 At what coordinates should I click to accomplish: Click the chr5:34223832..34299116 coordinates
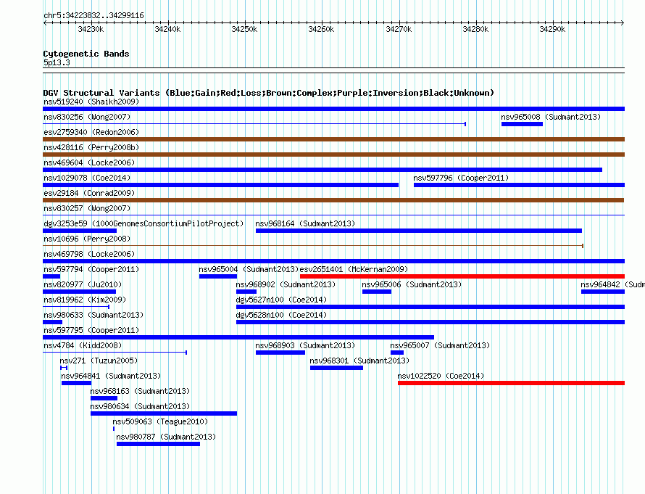(93, 15)
